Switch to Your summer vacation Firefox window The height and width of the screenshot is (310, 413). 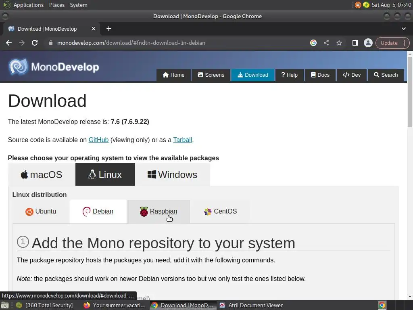click(114, 305)
